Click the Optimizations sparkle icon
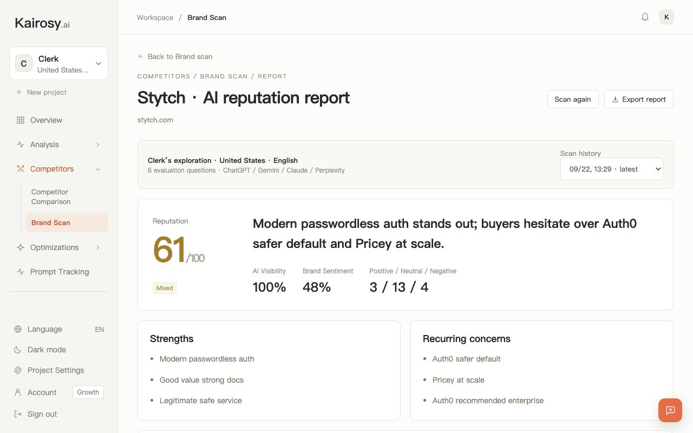This screenshot has height=433, width=693. [21, 247]
